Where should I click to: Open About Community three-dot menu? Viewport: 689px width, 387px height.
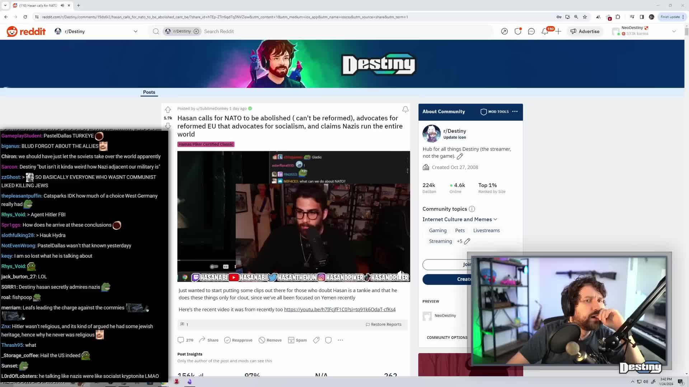click(x=515, y=112)
